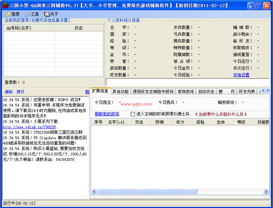Click the 刷新我的武将 link
This screenshot has width=273, height=208.
107,114
